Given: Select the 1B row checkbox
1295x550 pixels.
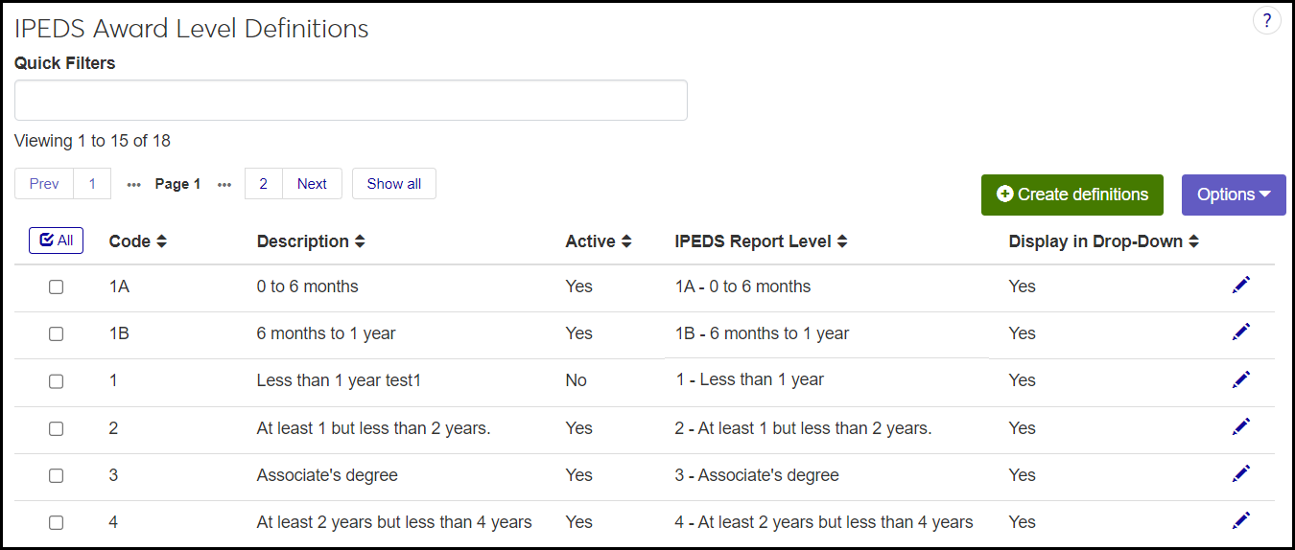Looking at the screenshot, I should click(x=57, y=333).
